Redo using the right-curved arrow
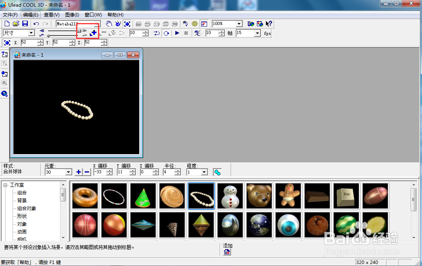The width and height of the screenshot is (422, 266). pyautogui.click(x=45, y=24)
